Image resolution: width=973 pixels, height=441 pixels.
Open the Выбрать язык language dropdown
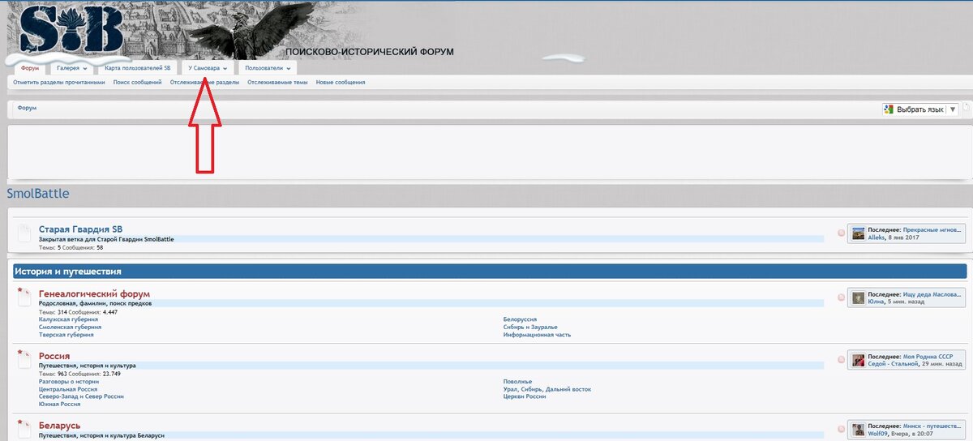[920, 109]
